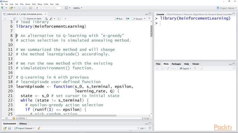Click the Find/Replace magnifier icon
This screenshot has width=238, height=133.
(46, 18)
